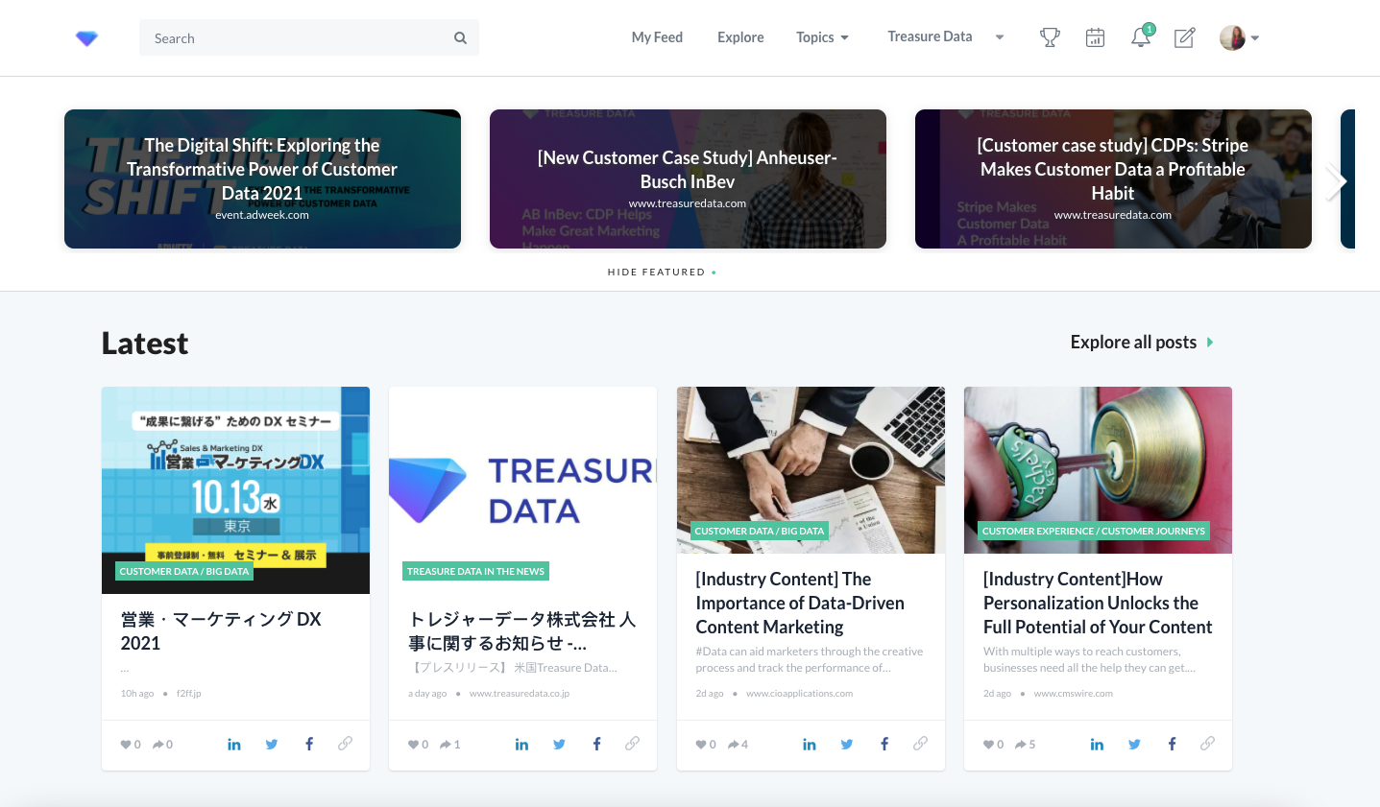This screenshot has width=1380, height=807.
Task: Click Explore all posts link
Action: click(x=1142, y=343)
